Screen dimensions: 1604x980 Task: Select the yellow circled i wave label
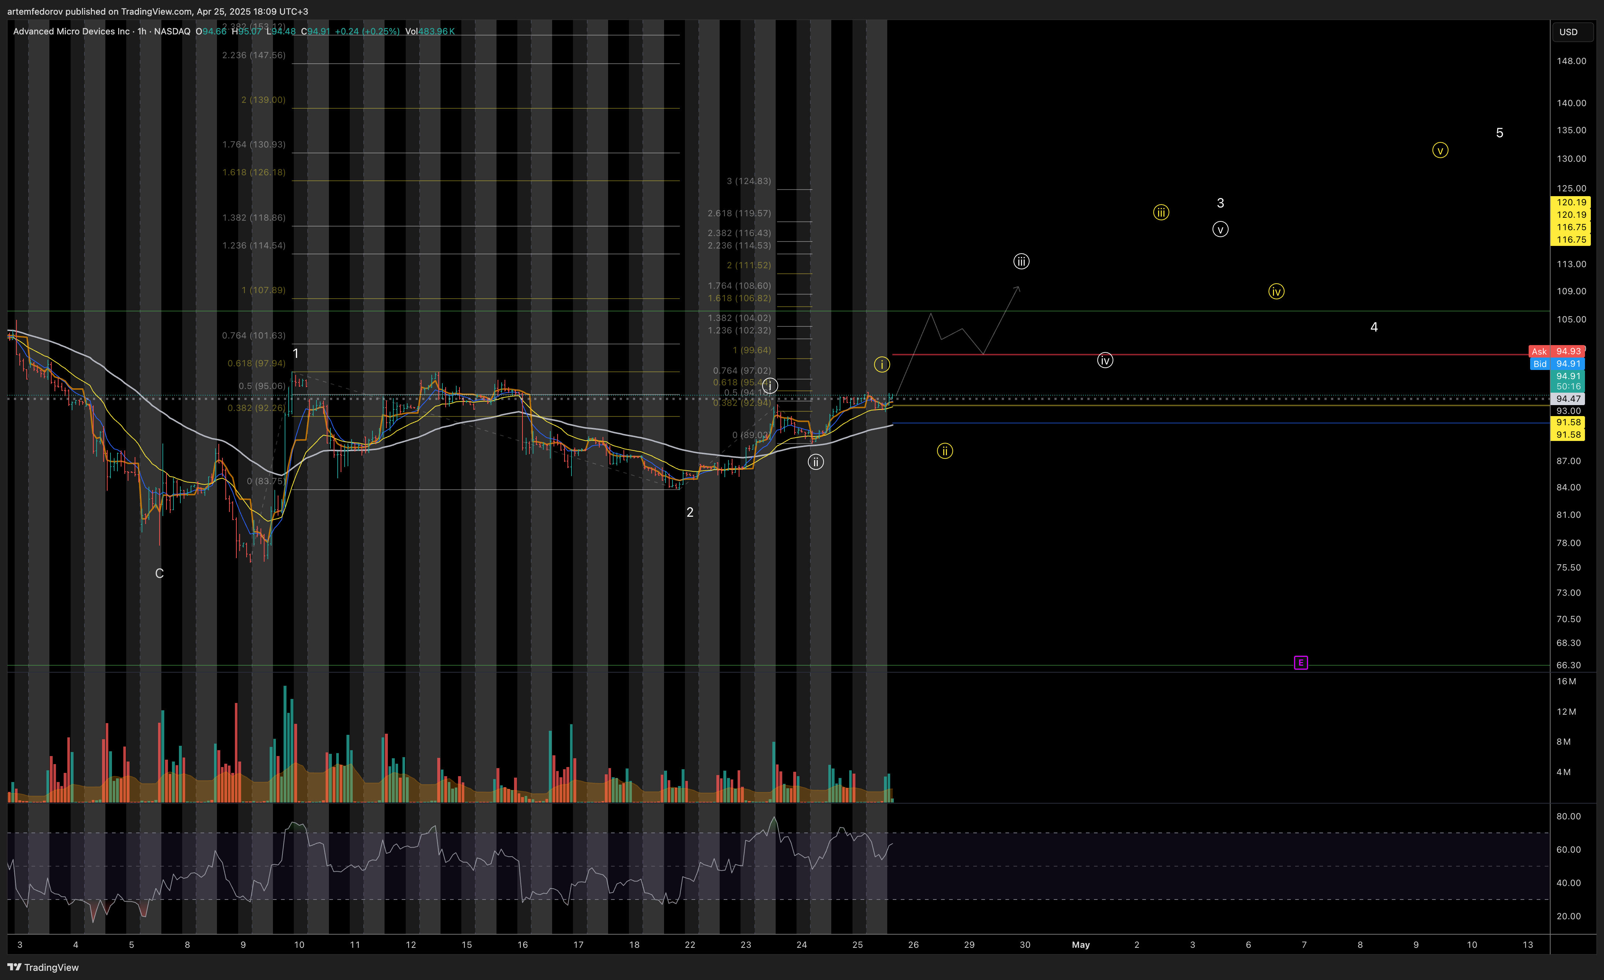(x=881, y=364)
